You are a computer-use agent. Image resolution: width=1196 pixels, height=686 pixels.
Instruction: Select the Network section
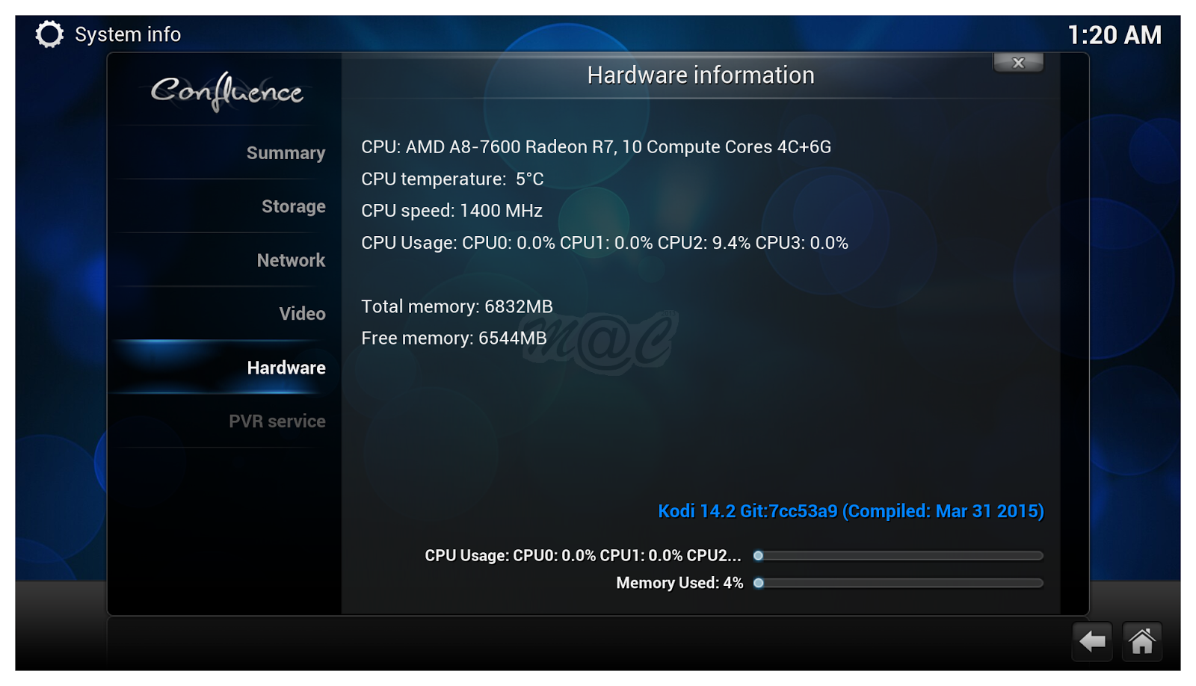tap(291, 260)
